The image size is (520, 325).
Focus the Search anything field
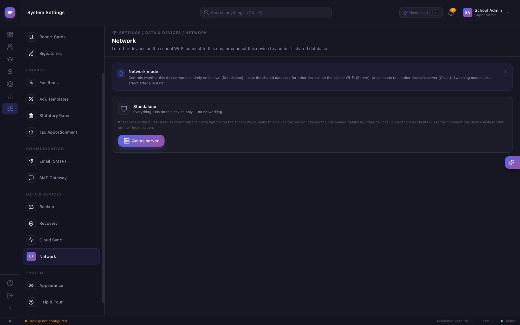click(x=266, y=12)
